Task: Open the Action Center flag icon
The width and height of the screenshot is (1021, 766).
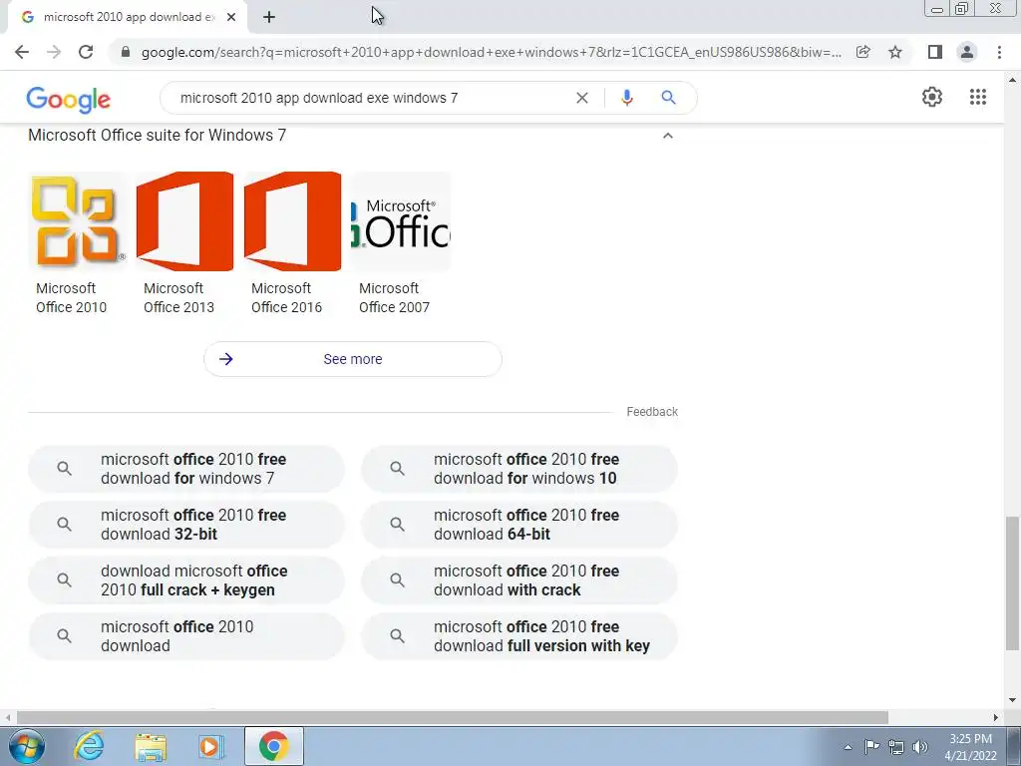Action: (871, 746)
